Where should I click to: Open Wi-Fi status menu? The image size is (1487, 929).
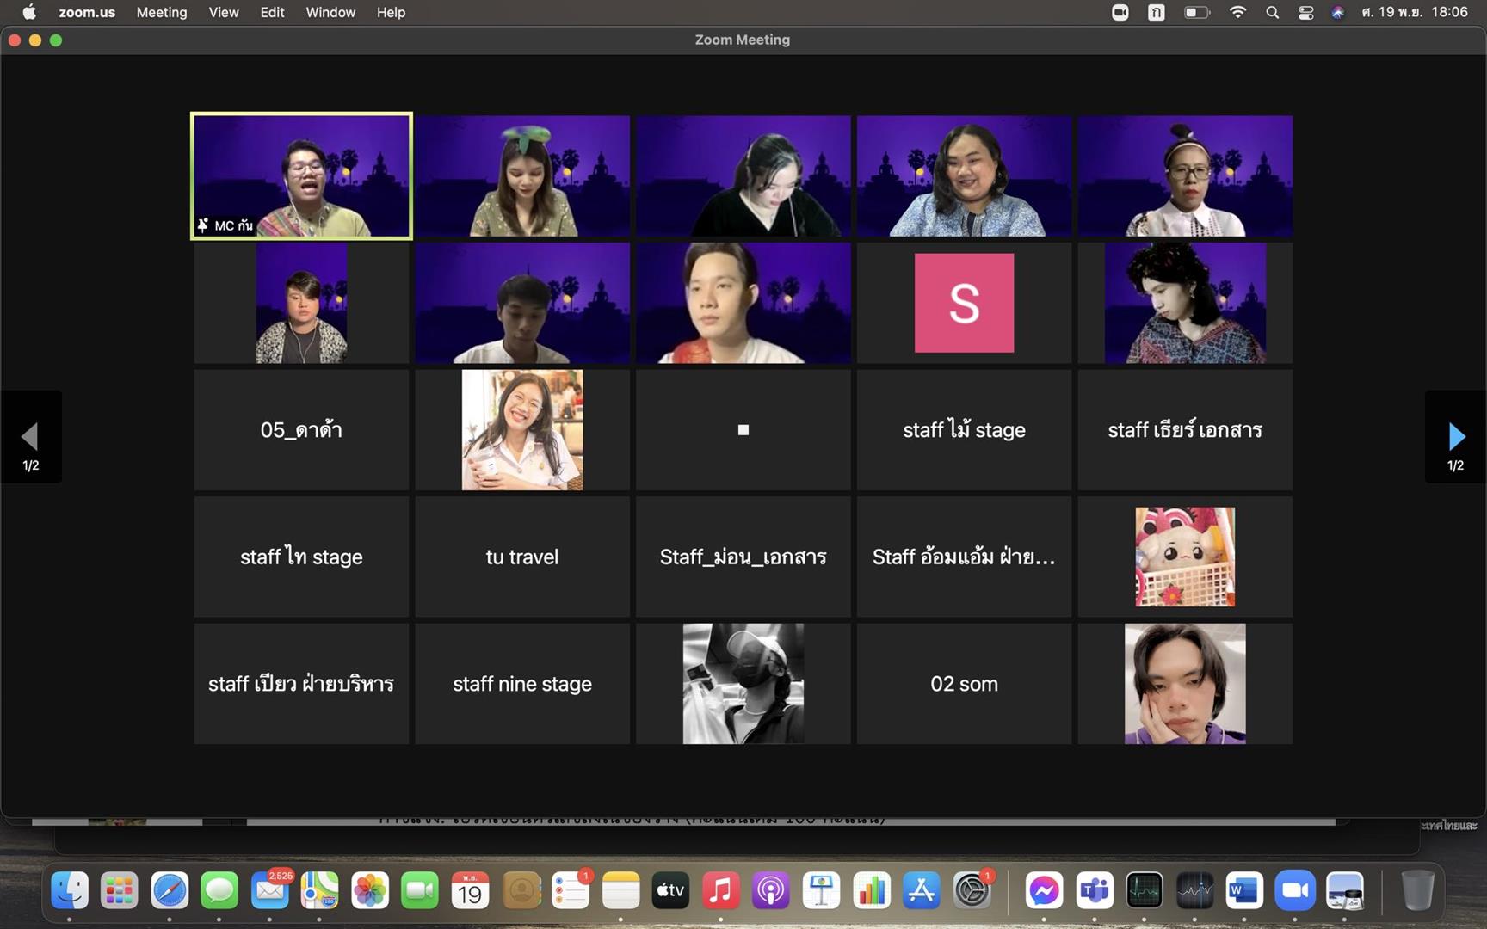click(x=1237, y=12)
